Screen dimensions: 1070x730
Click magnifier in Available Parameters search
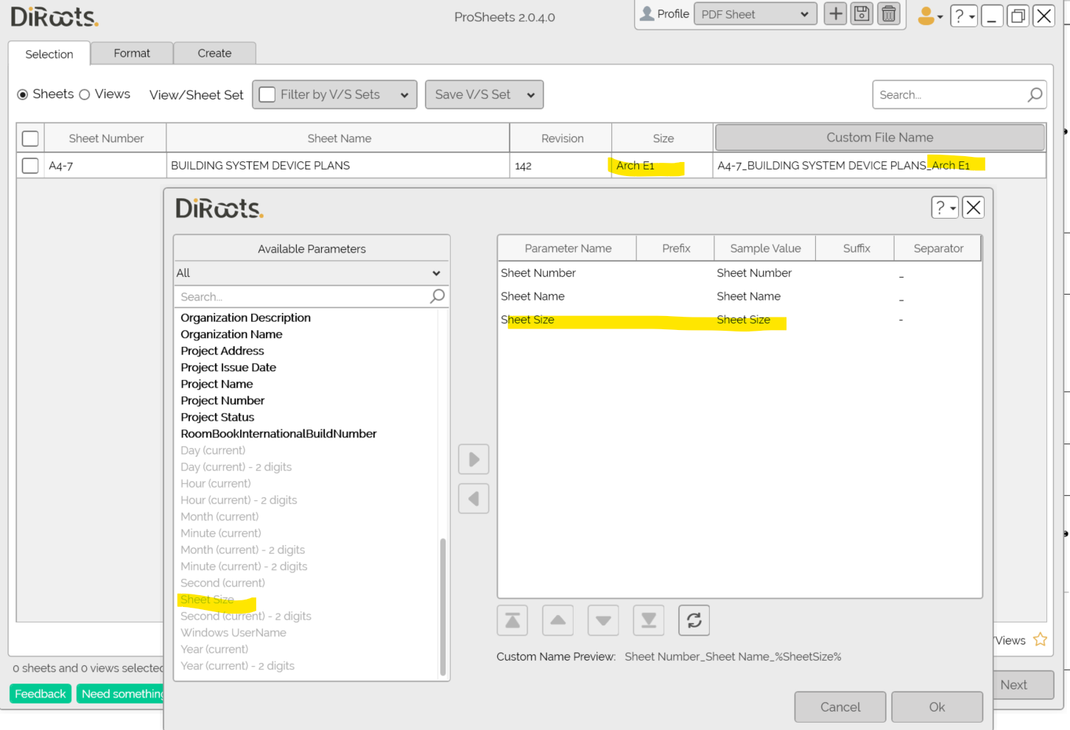437,296
